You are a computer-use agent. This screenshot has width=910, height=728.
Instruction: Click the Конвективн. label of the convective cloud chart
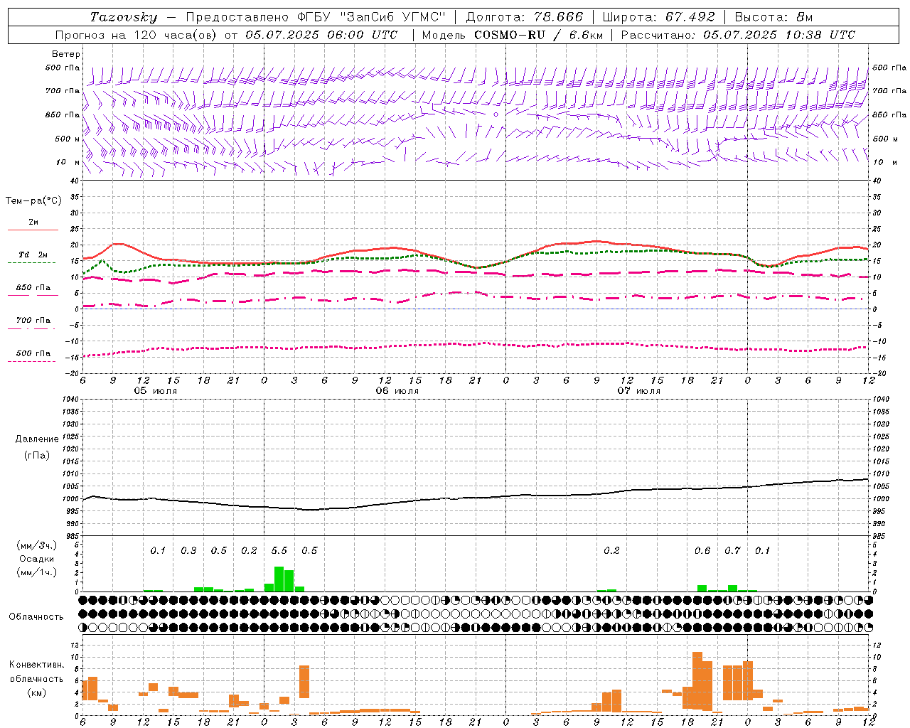tap(36, 665)
